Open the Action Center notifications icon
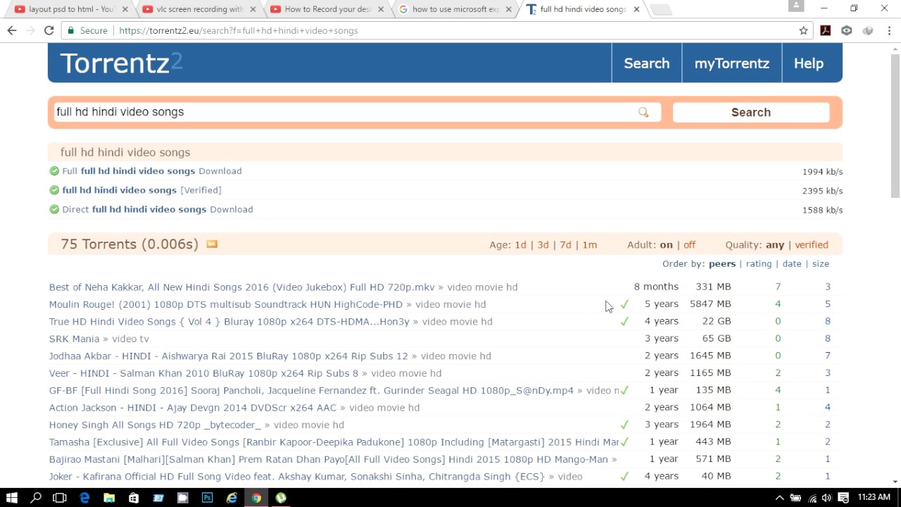Viewport: 901px width, 507px height. 843,498
